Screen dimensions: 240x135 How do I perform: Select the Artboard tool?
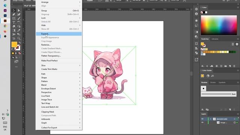14,38
